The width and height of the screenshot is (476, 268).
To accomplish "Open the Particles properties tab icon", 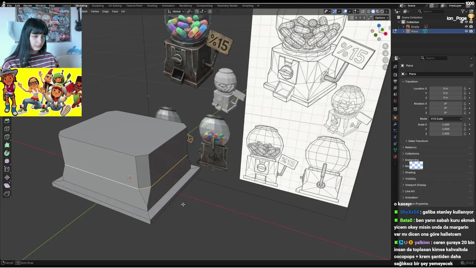I will click(395, 130).
